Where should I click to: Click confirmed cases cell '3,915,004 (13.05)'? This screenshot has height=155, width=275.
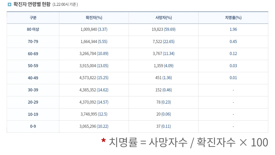coord(94,66)
